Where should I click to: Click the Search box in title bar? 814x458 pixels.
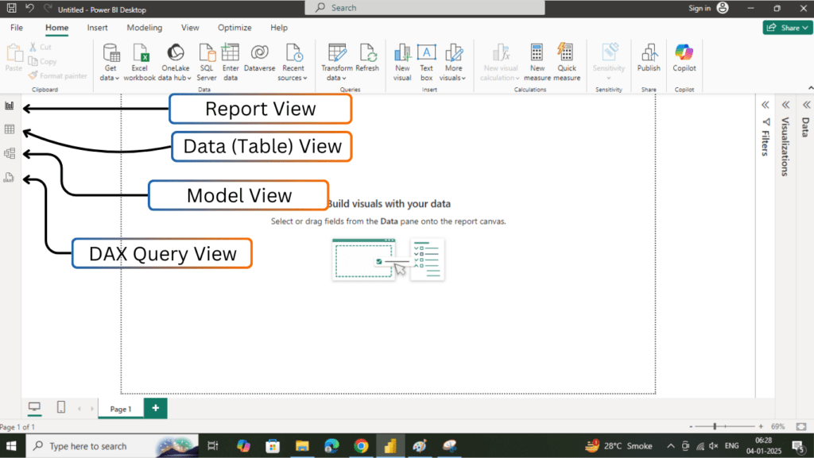pos(424,8)
